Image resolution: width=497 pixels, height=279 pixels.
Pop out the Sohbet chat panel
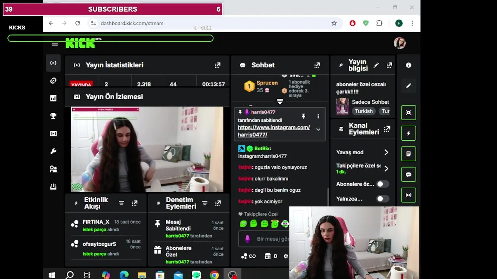click(x=317, y=65)
